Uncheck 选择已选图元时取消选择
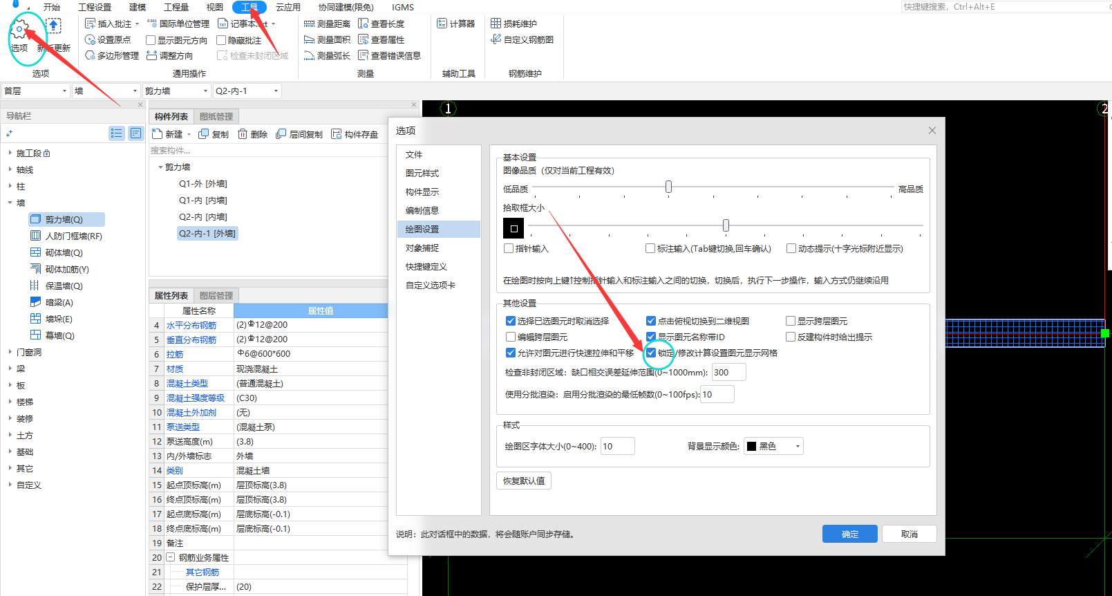 coord(511,321)
